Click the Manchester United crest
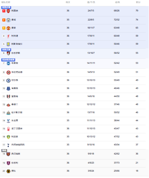The height and width of the screenshot is (178, 149). [x=8, y=28]
